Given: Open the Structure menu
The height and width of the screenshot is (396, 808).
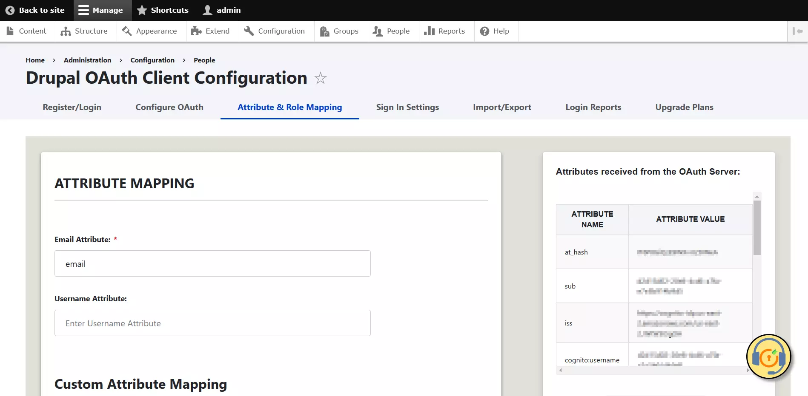Looking at the screenshot, I should [x=84, y=31].
